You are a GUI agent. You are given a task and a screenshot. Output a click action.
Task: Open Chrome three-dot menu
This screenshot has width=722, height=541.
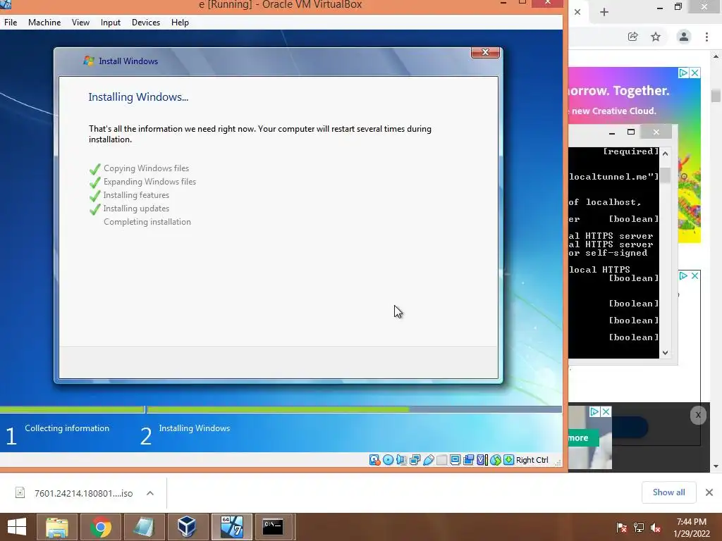[x=706, y=37]
